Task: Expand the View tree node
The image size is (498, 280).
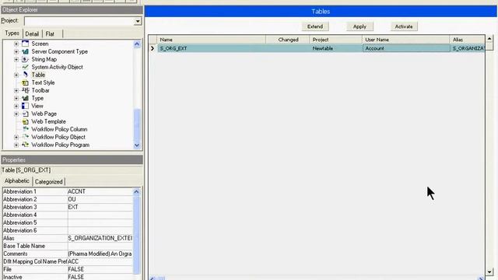Action: [16, 106]
